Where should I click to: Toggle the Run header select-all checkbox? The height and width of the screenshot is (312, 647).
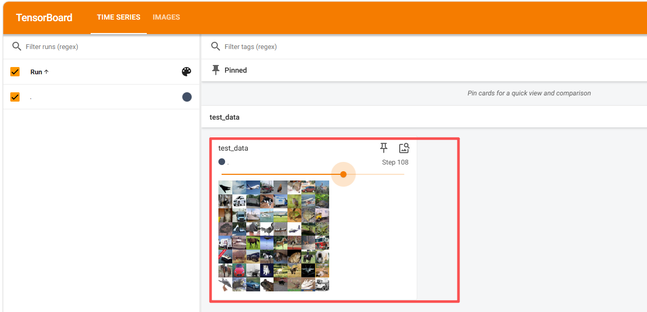click(x=15, y=72)
